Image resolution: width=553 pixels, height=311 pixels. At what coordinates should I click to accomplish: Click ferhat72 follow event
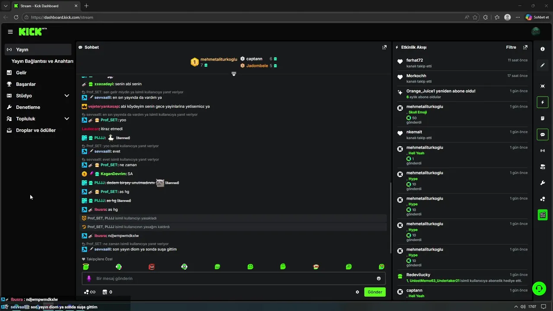click(x=463, y=63)
